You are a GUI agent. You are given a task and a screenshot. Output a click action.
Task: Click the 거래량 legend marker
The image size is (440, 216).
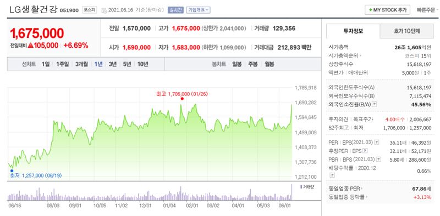pyautogui.click(x=301, y=186)
